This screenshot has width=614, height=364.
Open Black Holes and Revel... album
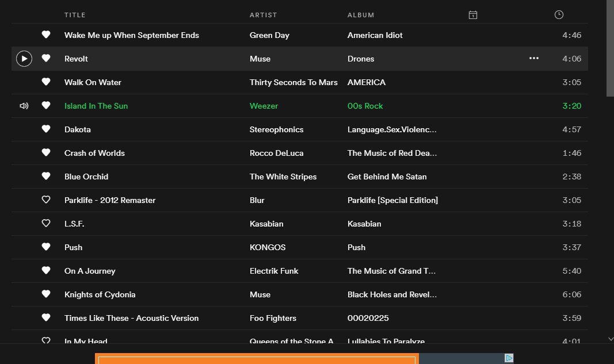(x=392, y=294)
